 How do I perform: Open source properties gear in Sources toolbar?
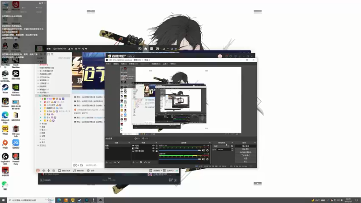tap(141, 162)
